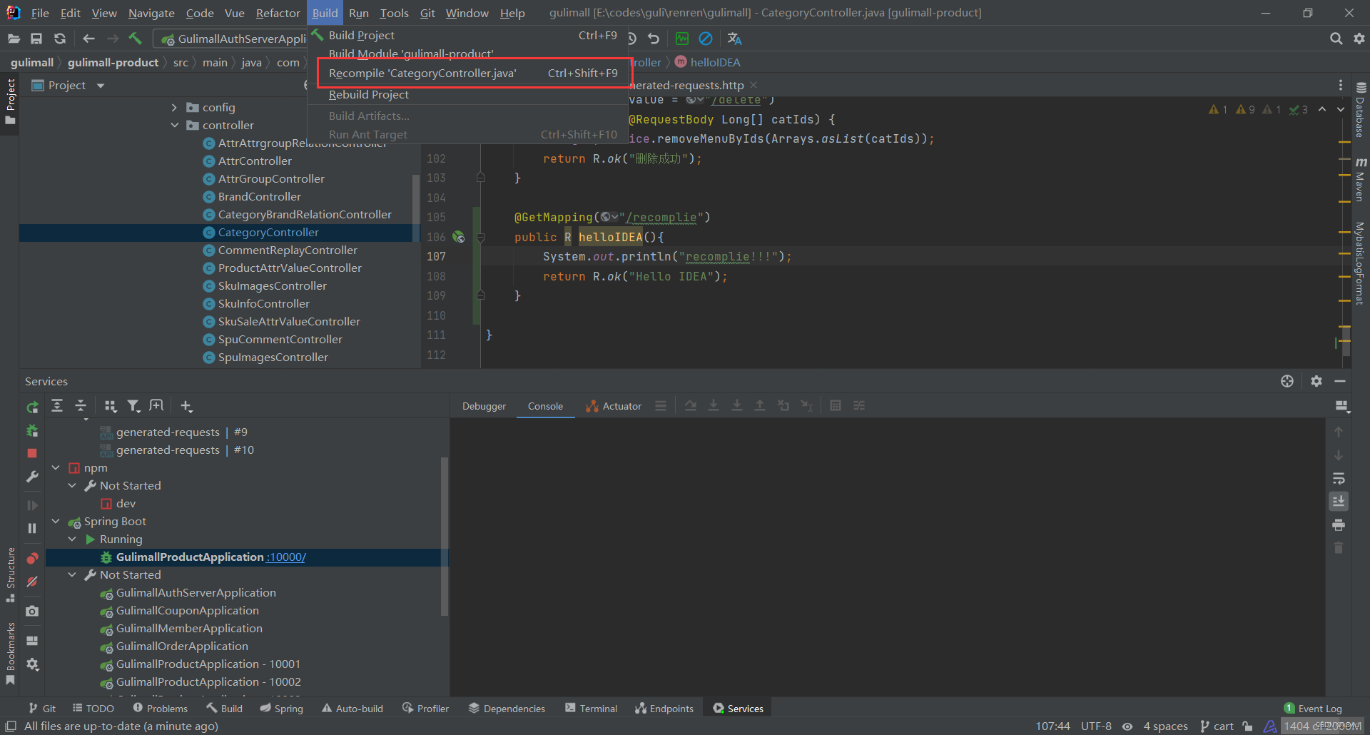Click the crosshair icon in Services header

(x=1287, y=381)
